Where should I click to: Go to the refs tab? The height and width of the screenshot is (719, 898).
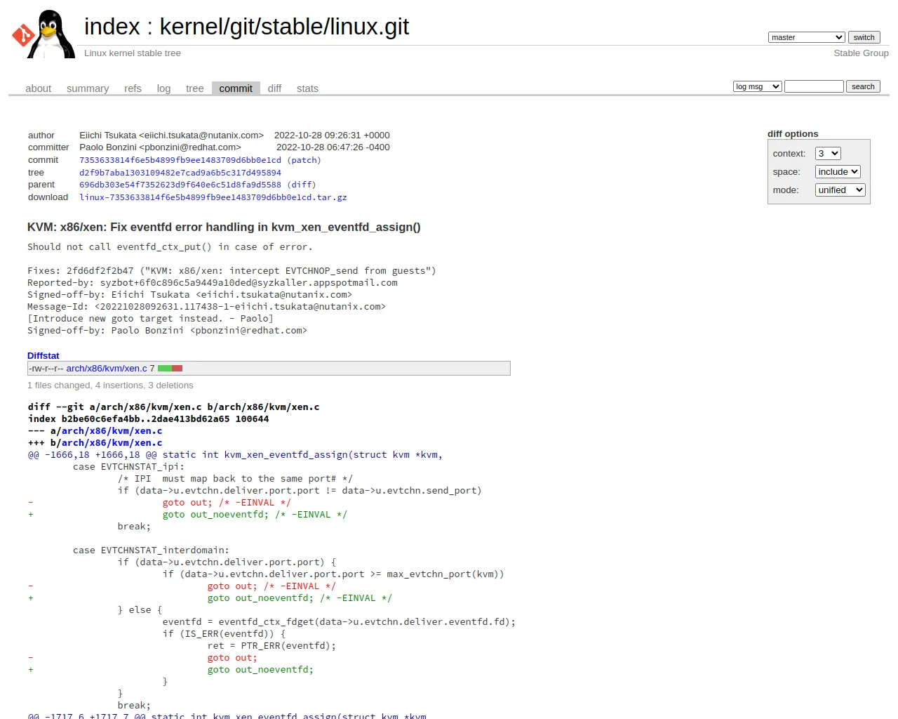[x=133, y=88]
